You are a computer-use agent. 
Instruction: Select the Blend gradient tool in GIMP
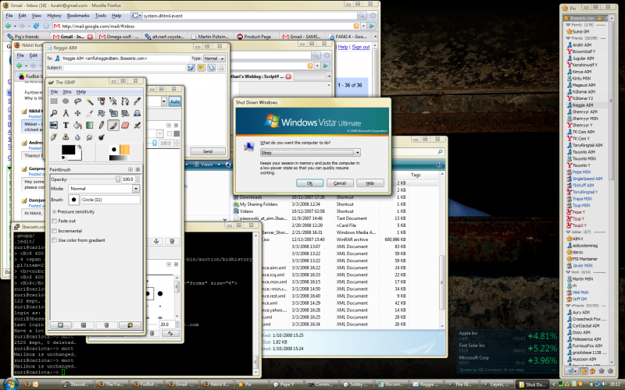90,125
